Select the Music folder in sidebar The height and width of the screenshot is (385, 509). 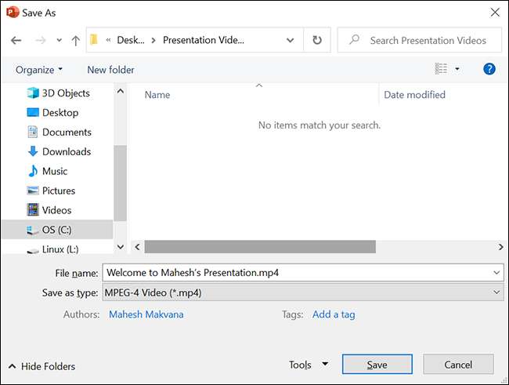[x=55, y=171]
